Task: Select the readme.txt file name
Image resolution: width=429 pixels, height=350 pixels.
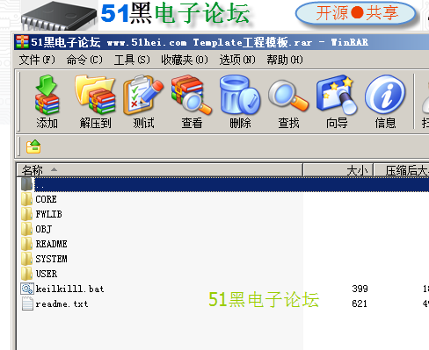Action: tap(62, 304)
